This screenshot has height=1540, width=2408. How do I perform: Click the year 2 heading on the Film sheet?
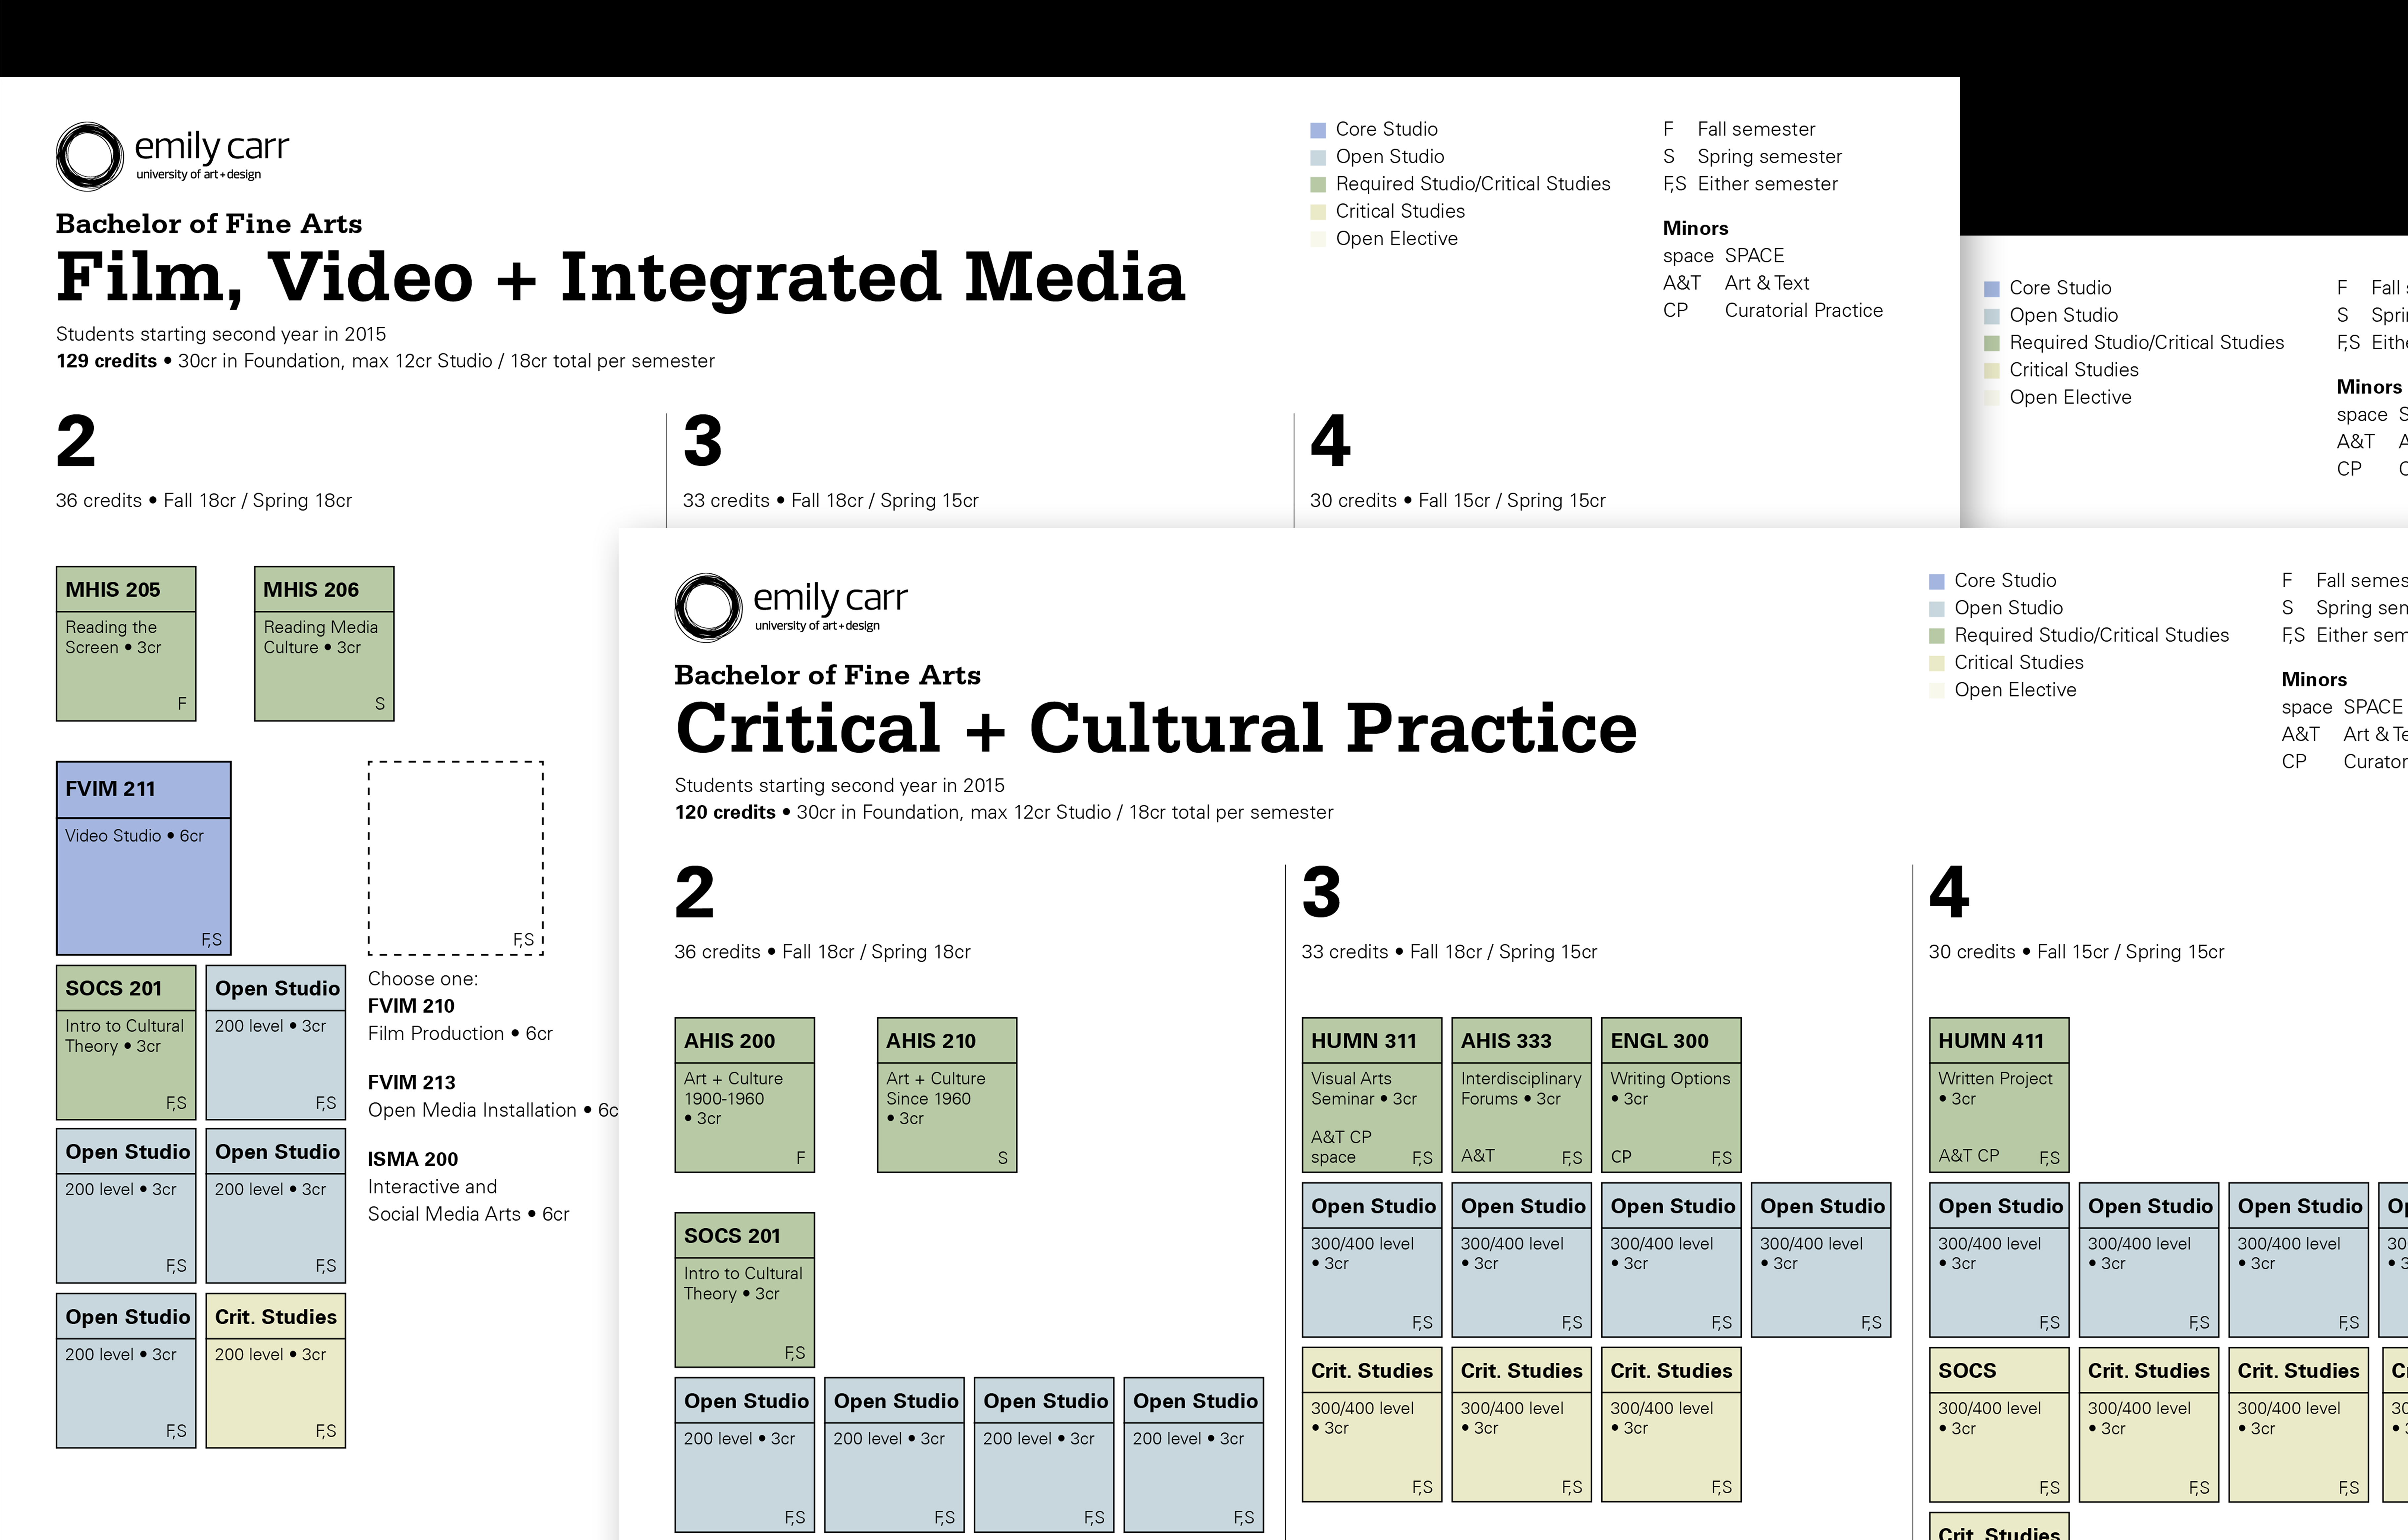(x=76, y=441)
